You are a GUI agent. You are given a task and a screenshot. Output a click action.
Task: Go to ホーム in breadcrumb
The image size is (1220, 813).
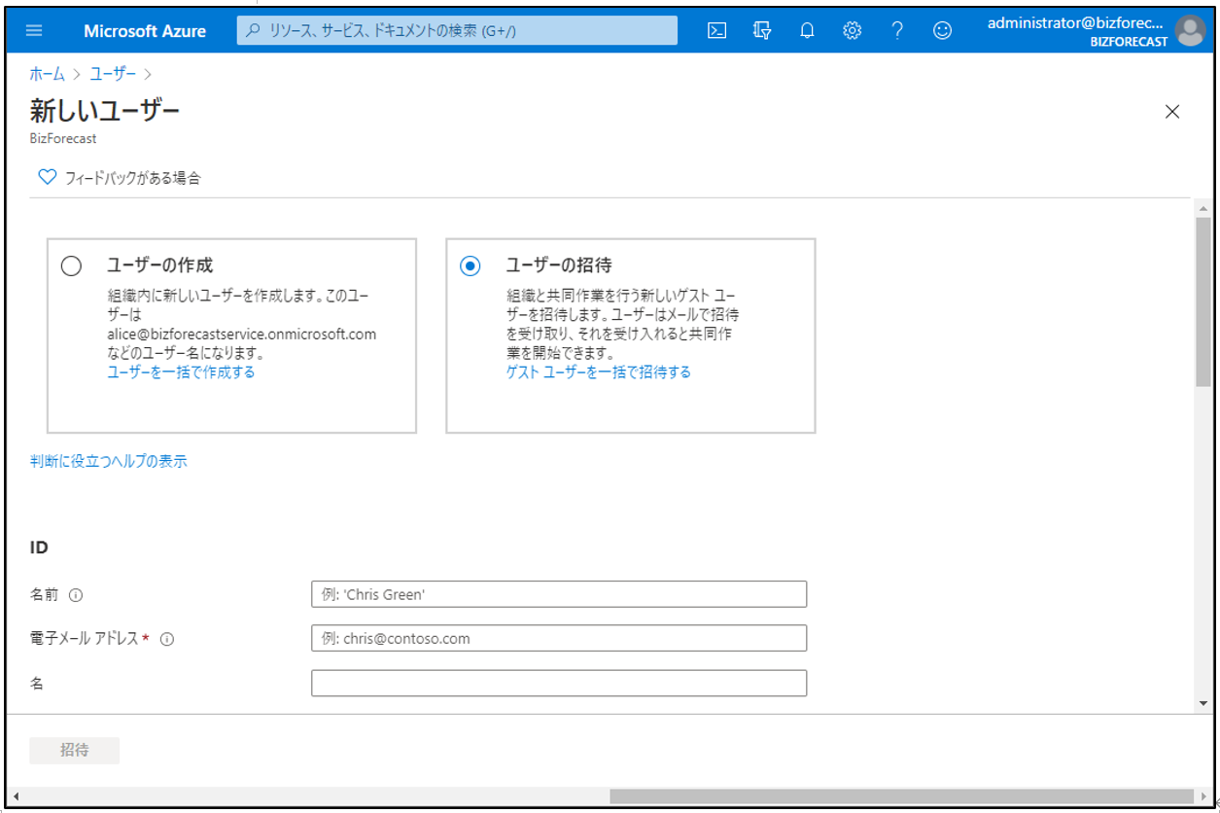click(47, 74)
